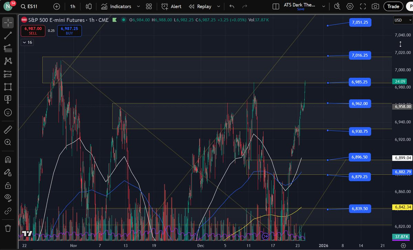The width and height of the screenshot is (413, 250).
Task: Select the 6,985.25 price label
Action: [360, 82]
